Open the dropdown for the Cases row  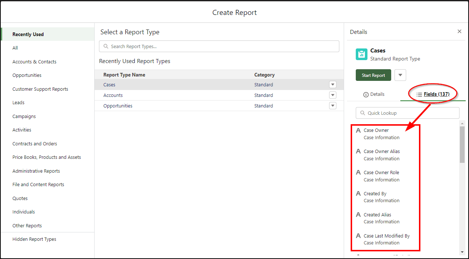coord(332,85)
